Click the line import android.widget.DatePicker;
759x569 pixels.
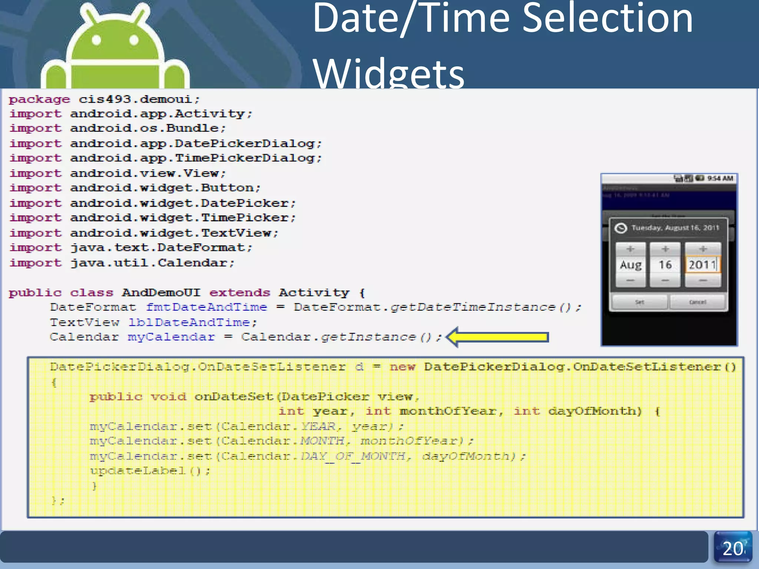point(152,203)
